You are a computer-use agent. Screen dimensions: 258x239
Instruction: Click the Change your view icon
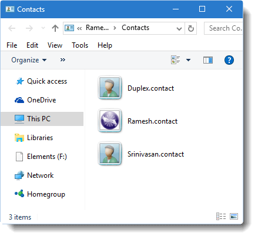click(175, 60)
